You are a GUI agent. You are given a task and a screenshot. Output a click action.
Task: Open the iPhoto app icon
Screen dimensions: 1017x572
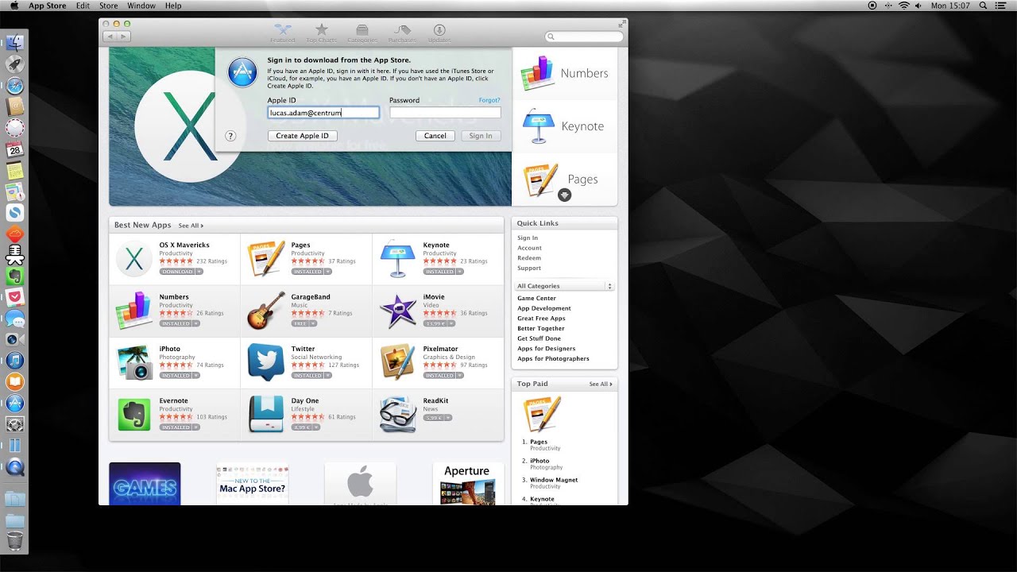point(134,362)
